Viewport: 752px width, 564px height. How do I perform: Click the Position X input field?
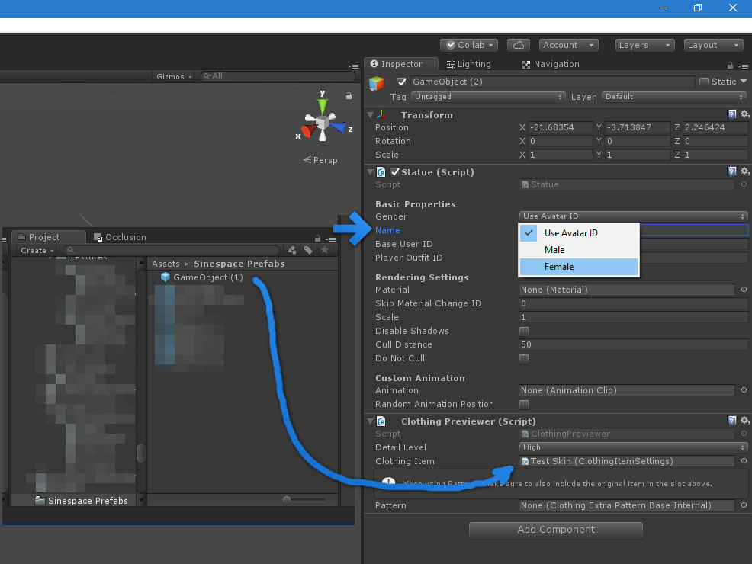(560, 127)
